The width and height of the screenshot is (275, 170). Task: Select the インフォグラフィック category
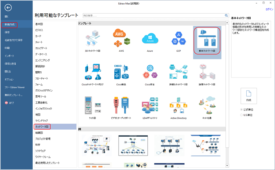tap(44, 109)
